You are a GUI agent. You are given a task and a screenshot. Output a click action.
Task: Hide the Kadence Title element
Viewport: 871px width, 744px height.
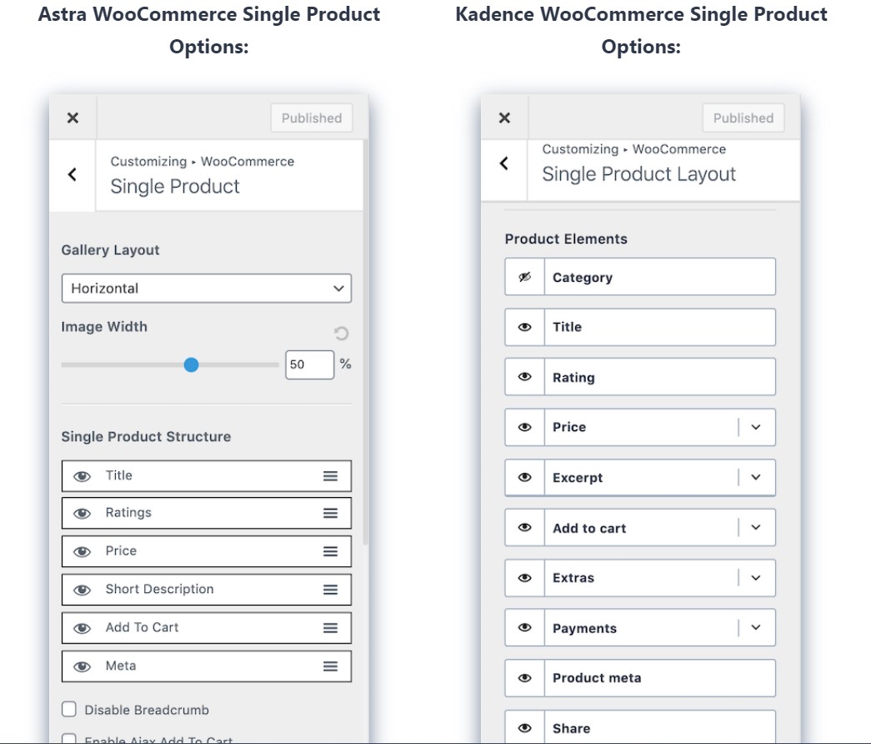point(524,327)
